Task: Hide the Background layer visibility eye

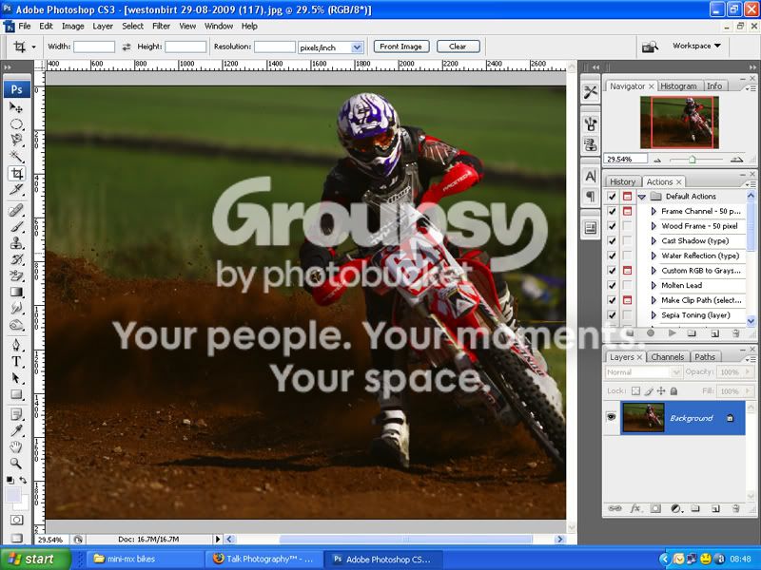Action: coord(611,417)
